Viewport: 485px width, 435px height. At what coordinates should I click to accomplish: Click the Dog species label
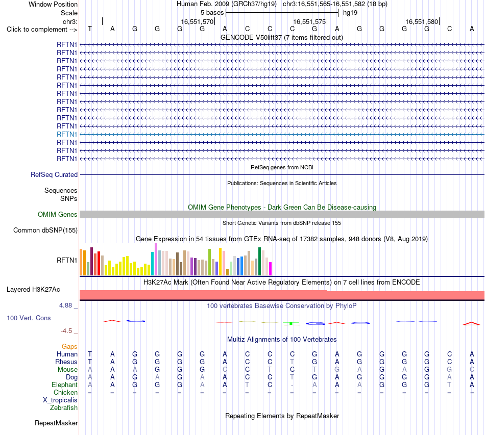pos(71,377)
